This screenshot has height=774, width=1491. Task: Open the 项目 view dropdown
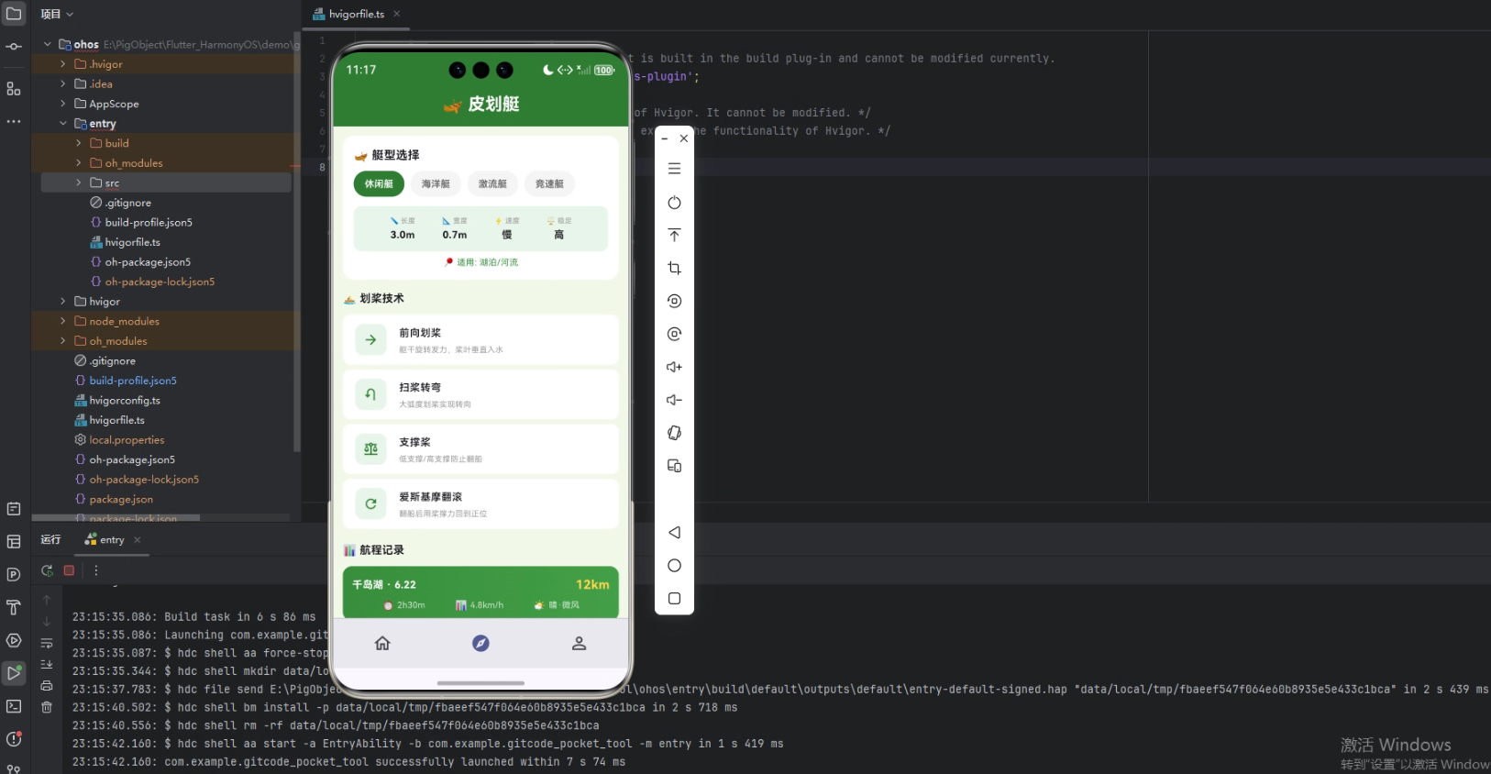(57, 14)
